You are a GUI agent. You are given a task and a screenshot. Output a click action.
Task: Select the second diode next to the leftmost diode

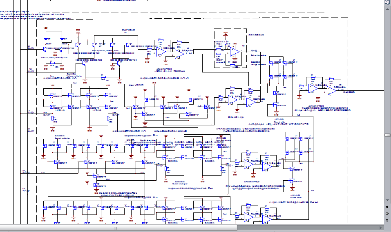coord(62,39)
